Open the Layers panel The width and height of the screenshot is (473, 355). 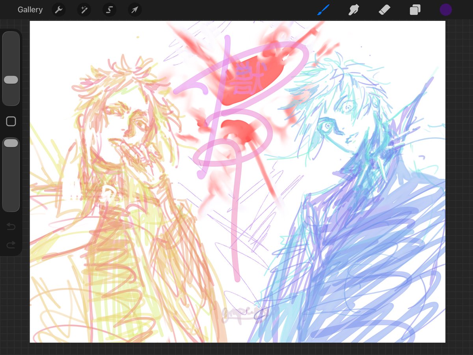415,10
